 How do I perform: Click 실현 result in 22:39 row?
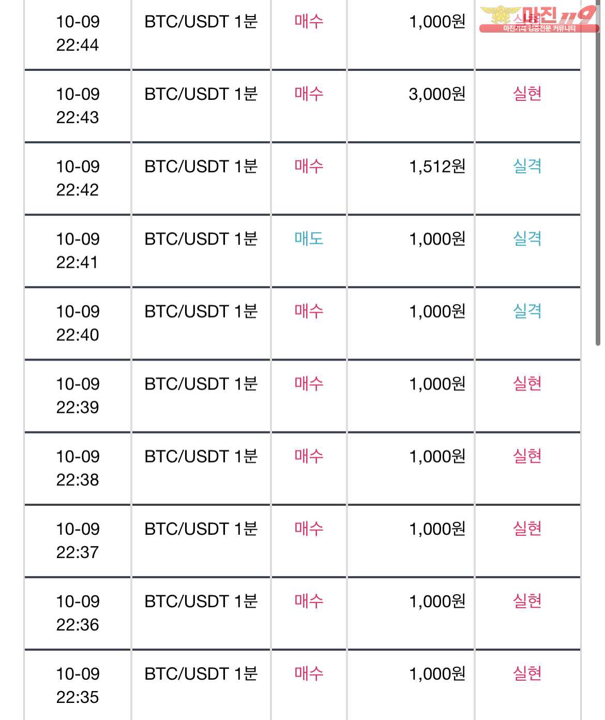[x=527, y=383]
